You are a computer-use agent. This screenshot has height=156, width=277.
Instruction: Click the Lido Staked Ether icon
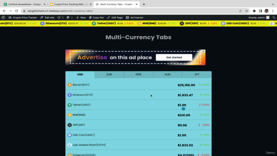[x=70, y=145]
